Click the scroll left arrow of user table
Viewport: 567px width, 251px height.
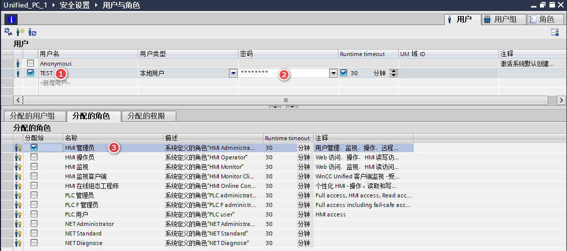pyautogui.click(x=18, y=100)
